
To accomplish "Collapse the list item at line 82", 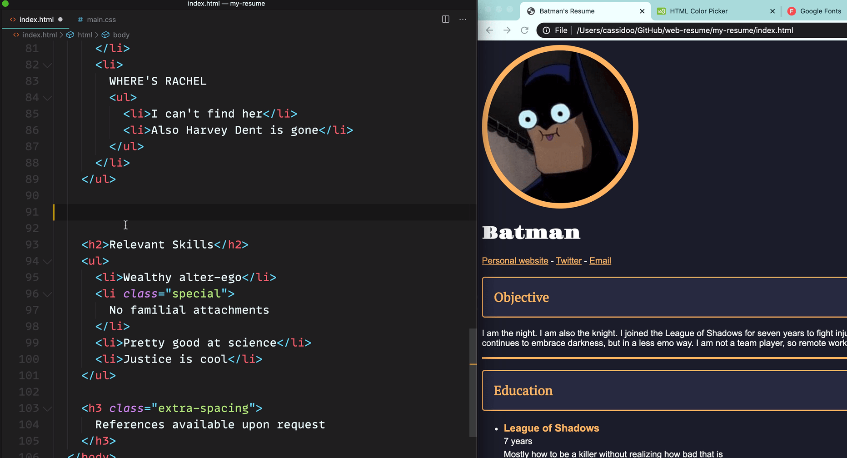I will [x=48, y=65].
